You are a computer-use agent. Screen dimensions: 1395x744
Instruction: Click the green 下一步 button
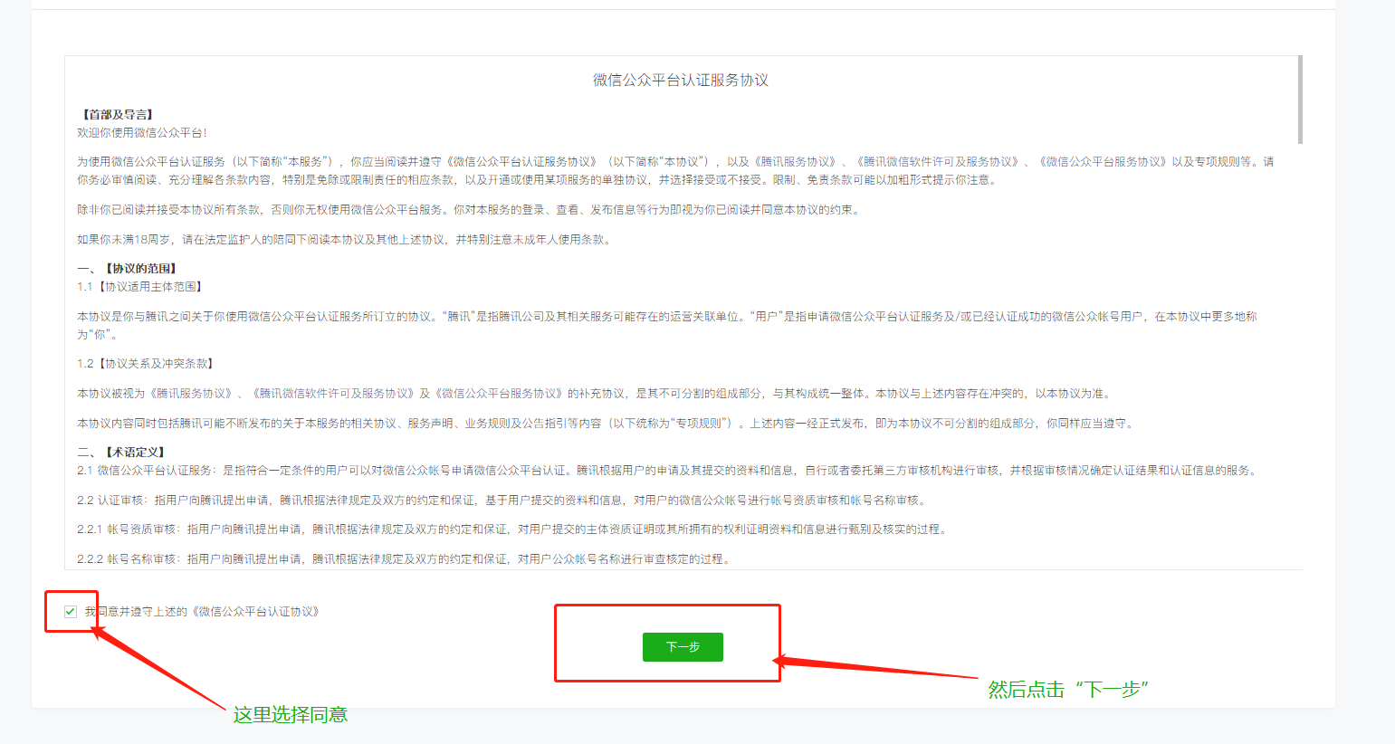(x=683, y=647)
